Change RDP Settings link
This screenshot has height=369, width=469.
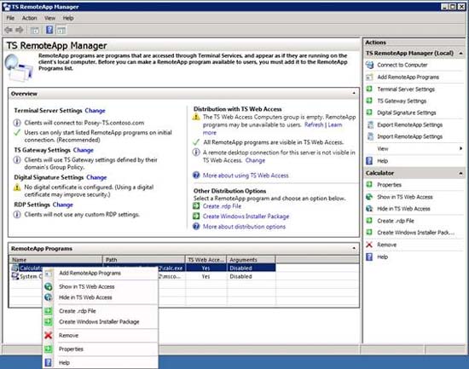(63, 205)
